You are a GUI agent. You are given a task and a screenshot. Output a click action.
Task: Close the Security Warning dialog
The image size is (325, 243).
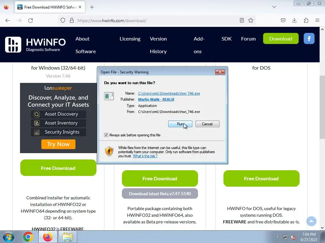pyautogui.click(x=220, y=72)
